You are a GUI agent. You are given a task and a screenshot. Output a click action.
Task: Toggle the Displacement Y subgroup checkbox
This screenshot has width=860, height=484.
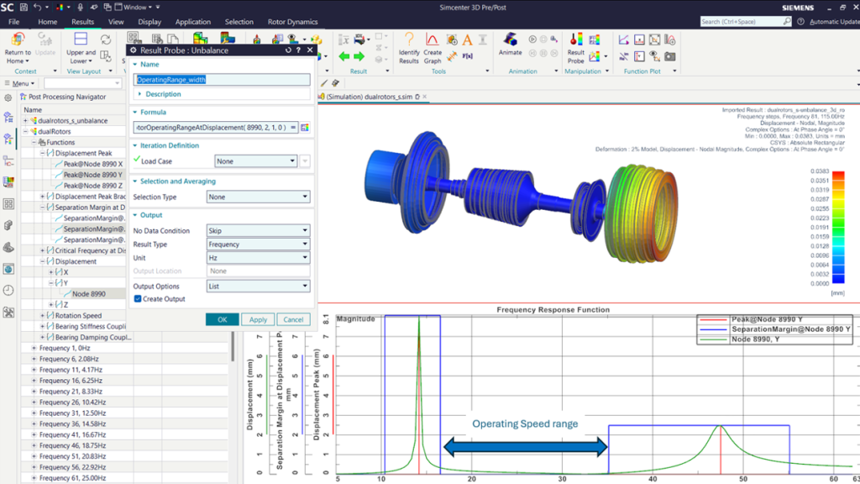(x=60, y=283)
